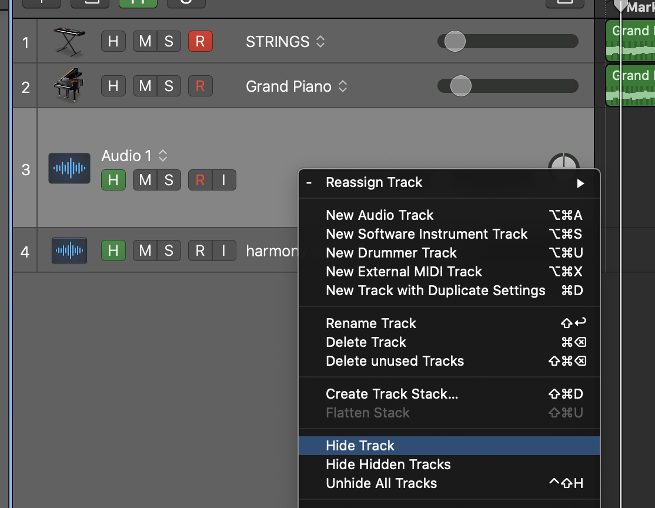This screenshot has height=508, width=655.
Task: Click the STRINGS keyboard instrument icon
Action: pos(69,41)
